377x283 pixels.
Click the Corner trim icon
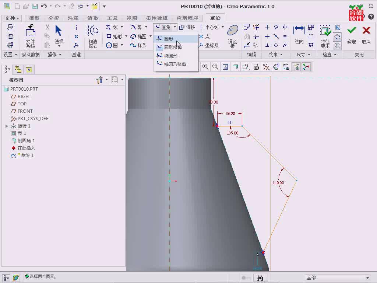click(x=256, y=36)
